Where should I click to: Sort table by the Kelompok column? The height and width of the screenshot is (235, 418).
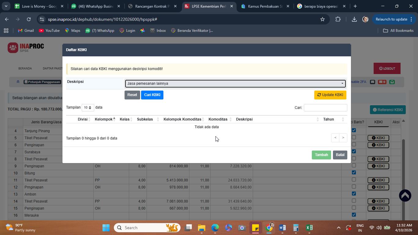[105, 119]
